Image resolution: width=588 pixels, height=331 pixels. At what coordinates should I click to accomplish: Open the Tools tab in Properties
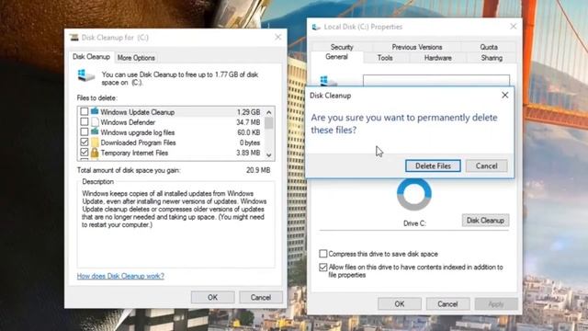[385, 58]
